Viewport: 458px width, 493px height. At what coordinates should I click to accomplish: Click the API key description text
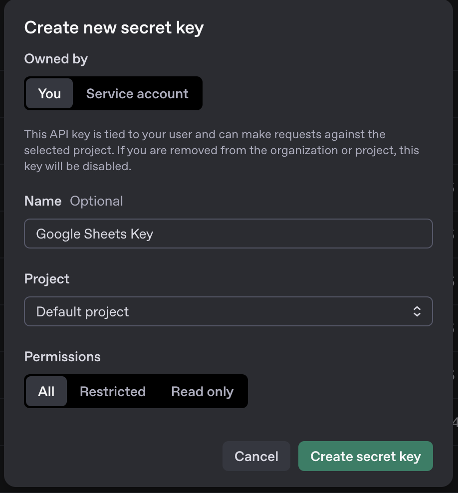click(222, 150)
